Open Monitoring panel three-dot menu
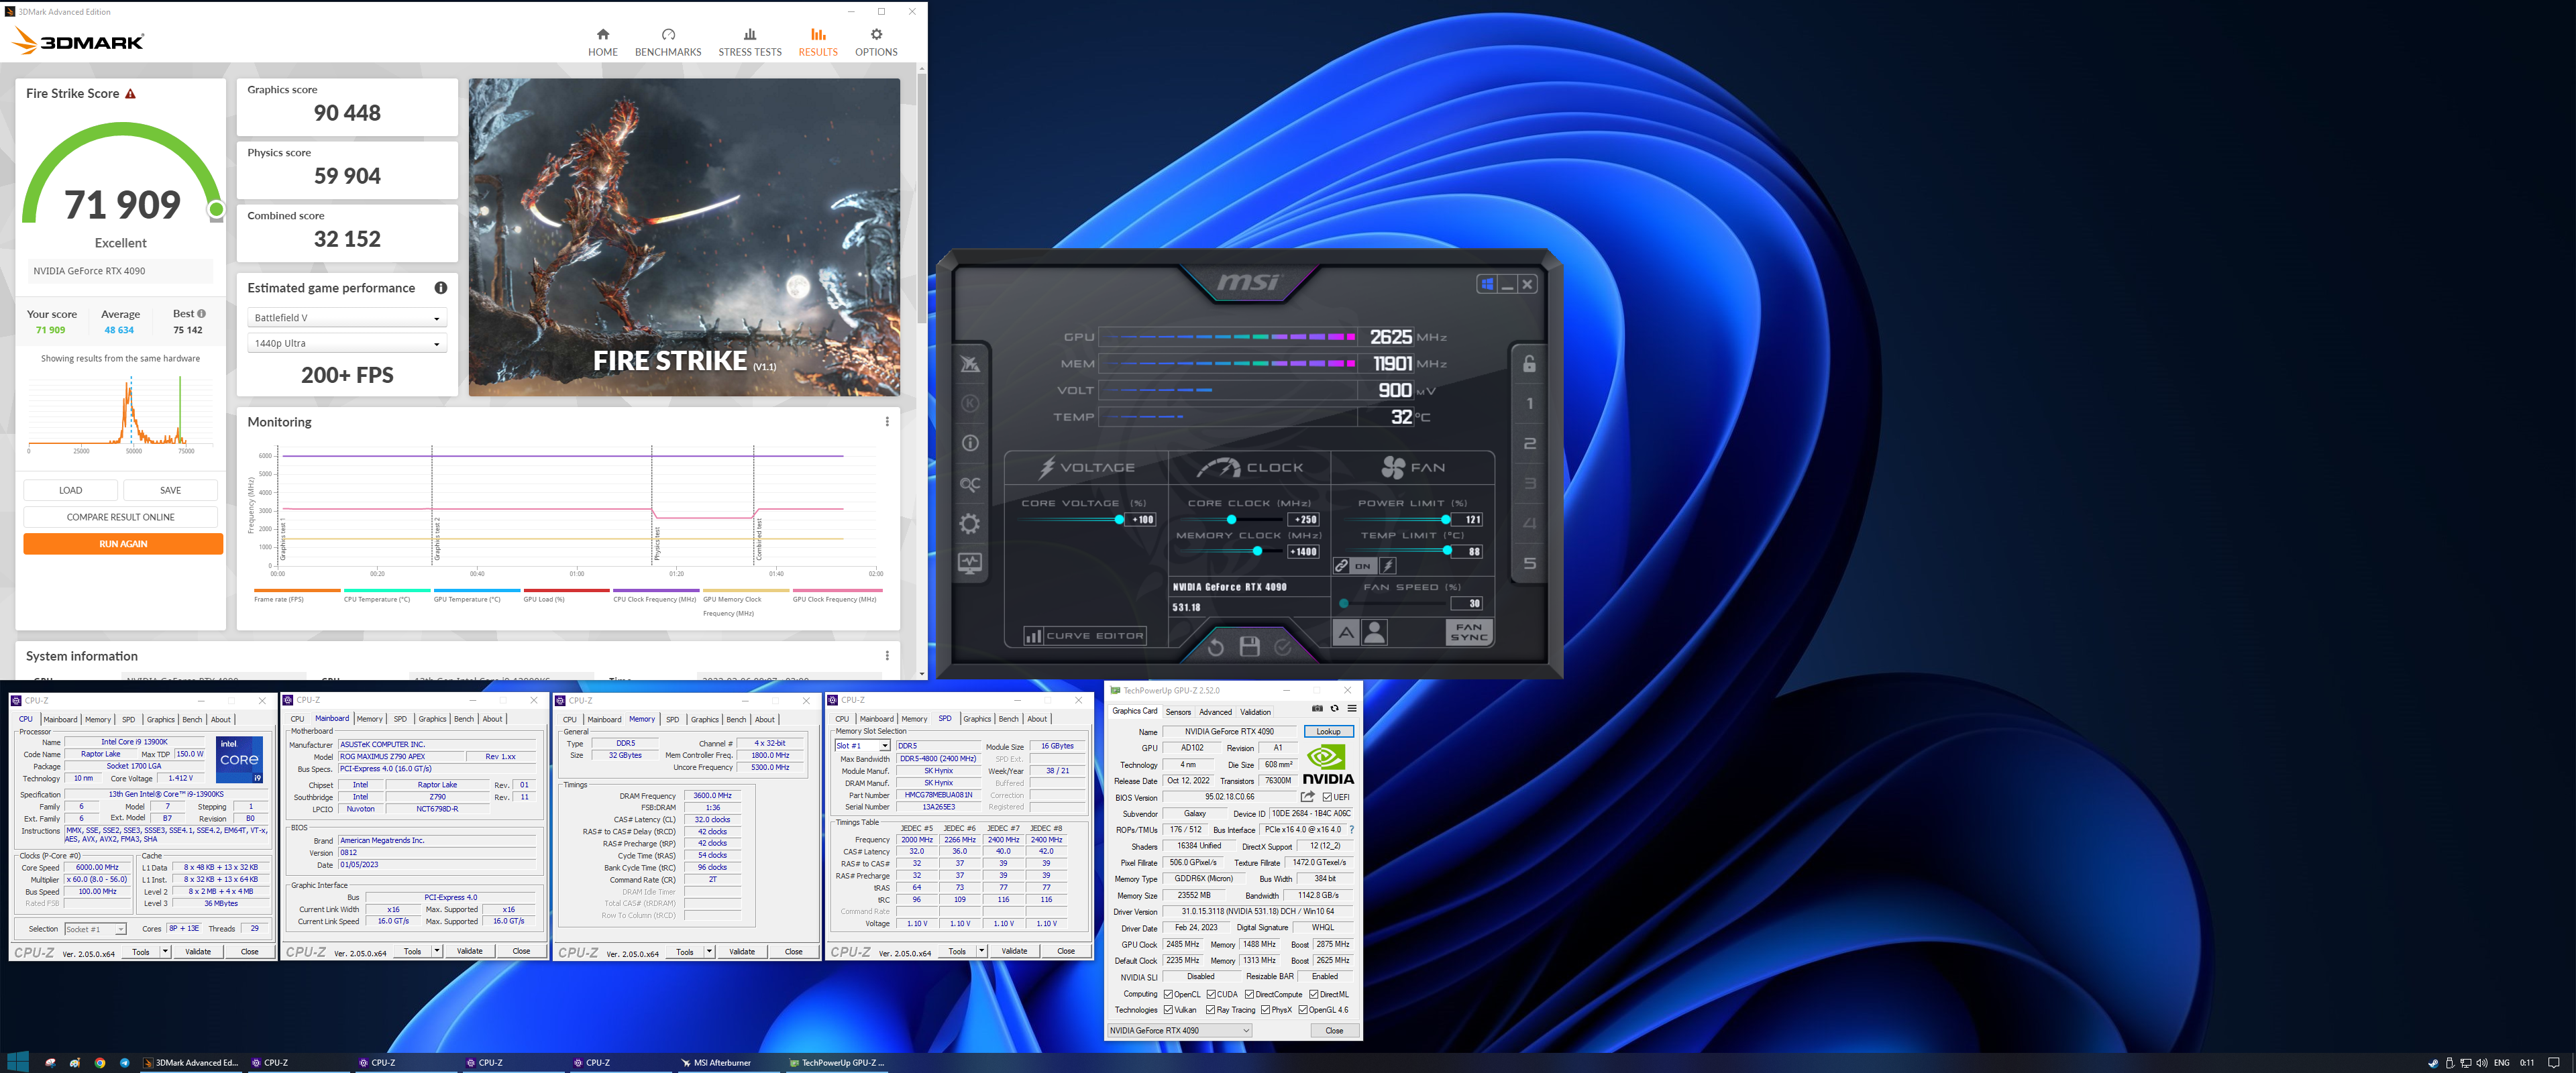Screen dimensions: 2576x1073 [887, 422]
